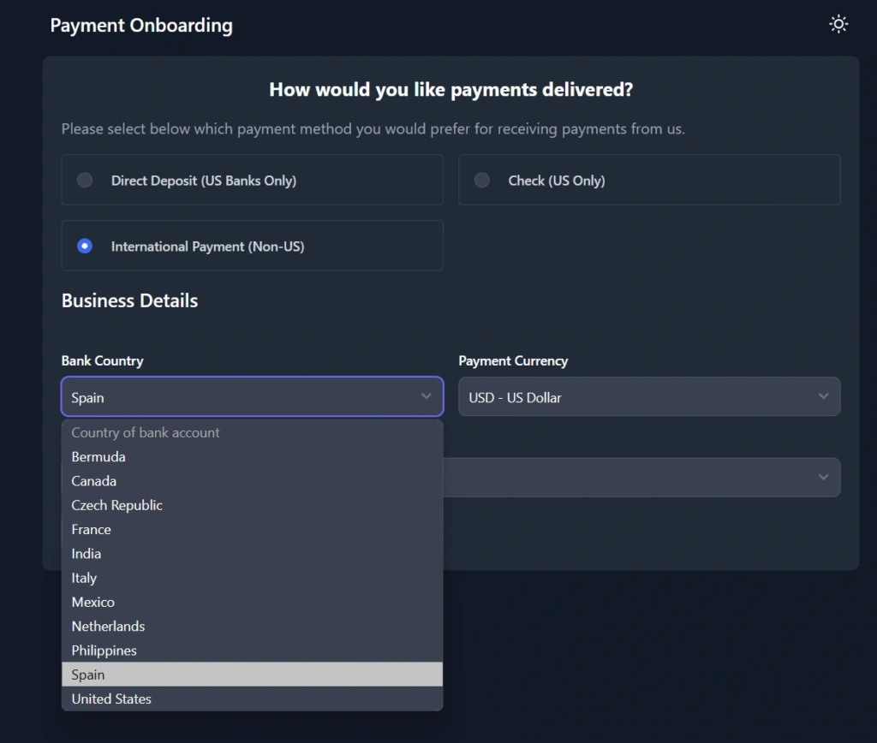Pick France as bank country
This screenshot has height=743, width=877.
92,530
